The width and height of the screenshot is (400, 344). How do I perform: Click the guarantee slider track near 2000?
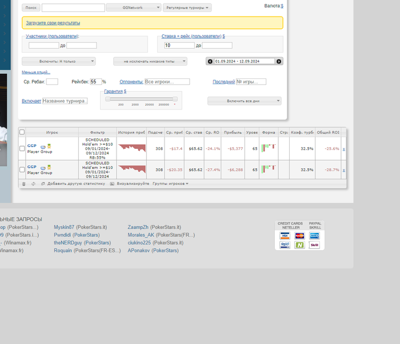pos(135,99)
